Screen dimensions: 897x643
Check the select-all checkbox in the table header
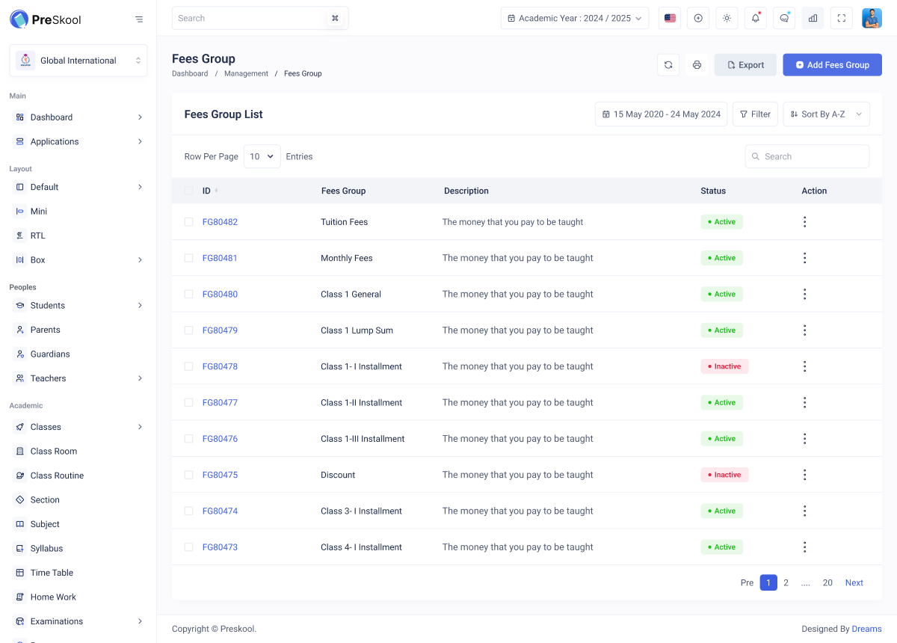click(188, 191)
